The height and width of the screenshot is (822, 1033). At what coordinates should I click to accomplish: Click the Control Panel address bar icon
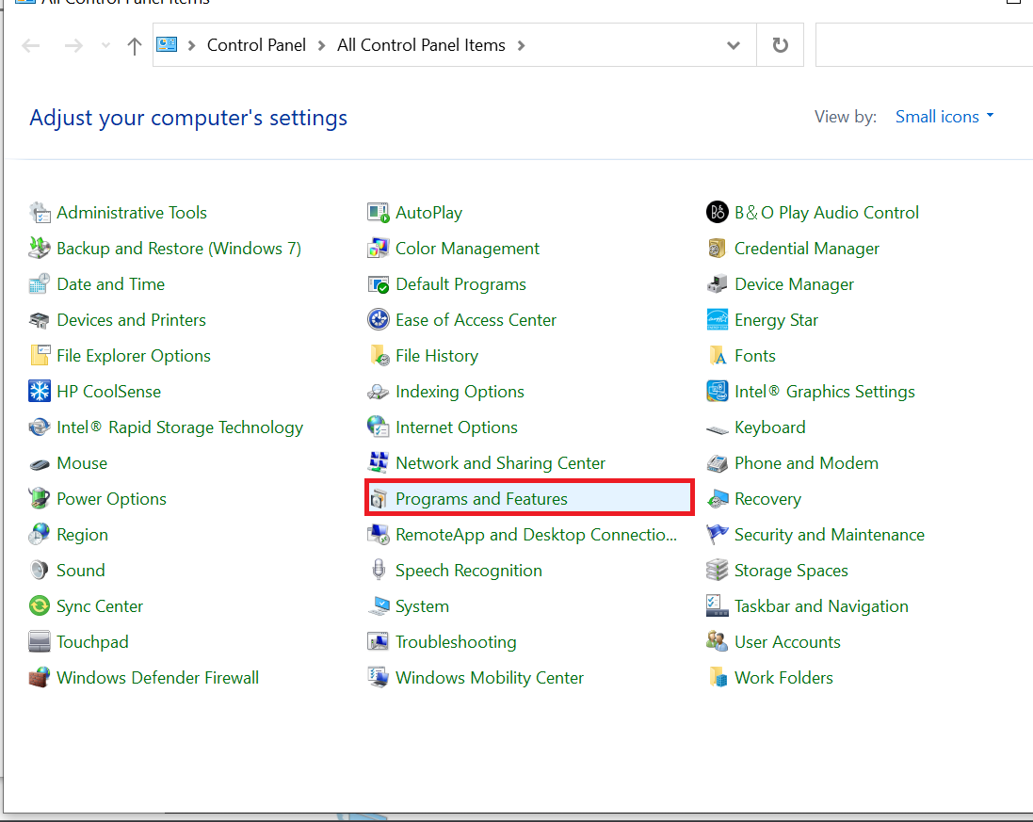pos(167,44)
